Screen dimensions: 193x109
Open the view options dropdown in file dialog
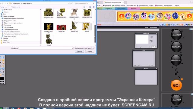[x=87, y=7]
